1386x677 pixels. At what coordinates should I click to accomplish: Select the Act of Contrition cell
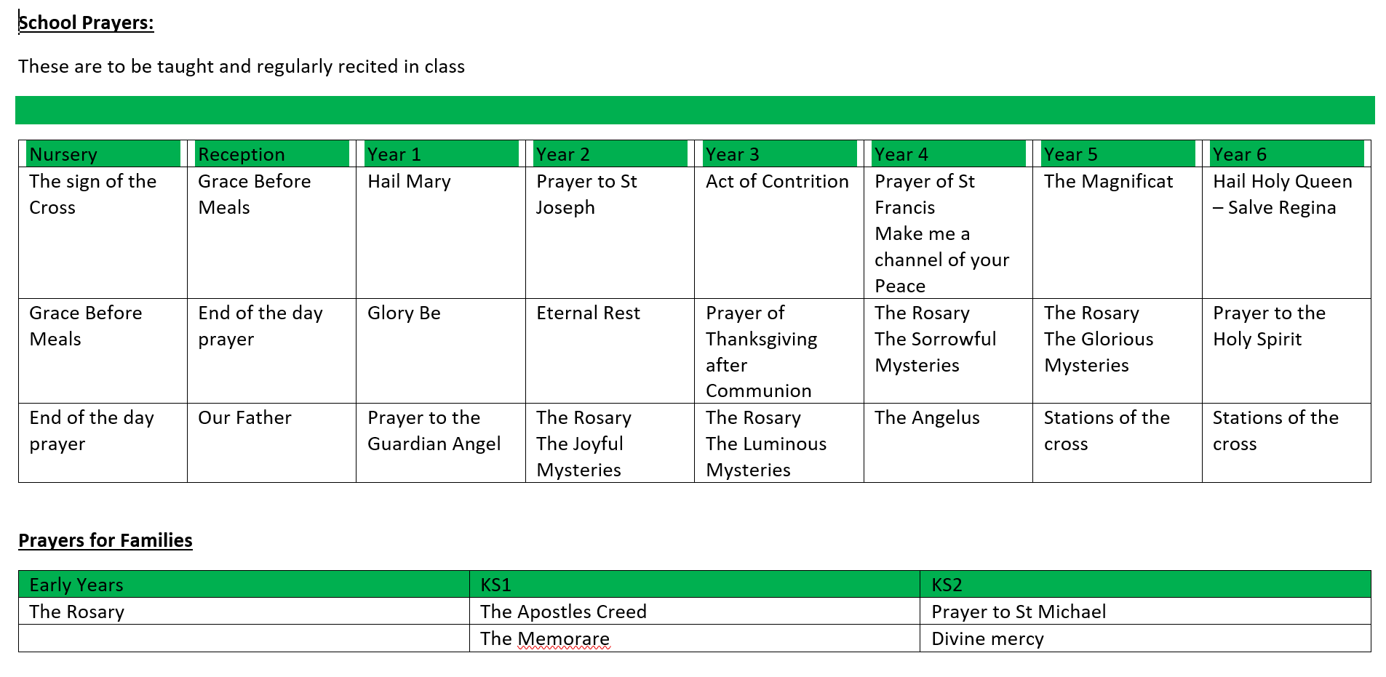click(779, 233)
